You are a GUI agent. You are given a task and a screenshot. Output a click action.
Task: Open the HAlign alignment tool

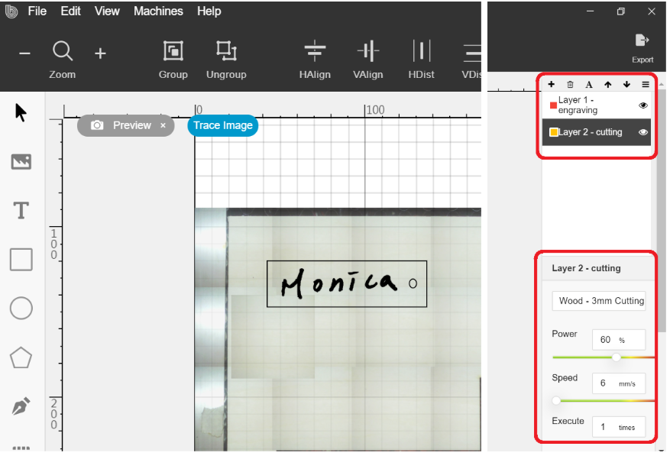(x=315, y=53)
